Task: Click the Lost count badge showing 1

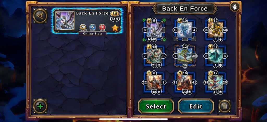Action: (x=102, y=27)
